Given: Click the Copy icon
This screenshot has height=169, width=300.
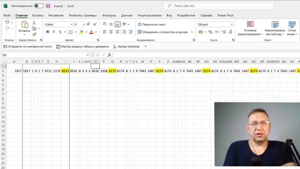Looking at the screenshot, I should click(x=34, y=29).
